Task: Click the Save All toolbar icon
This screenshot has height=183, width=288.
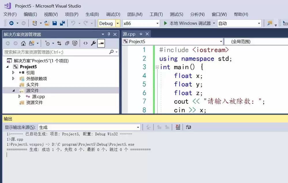Action: pos(62,23)
